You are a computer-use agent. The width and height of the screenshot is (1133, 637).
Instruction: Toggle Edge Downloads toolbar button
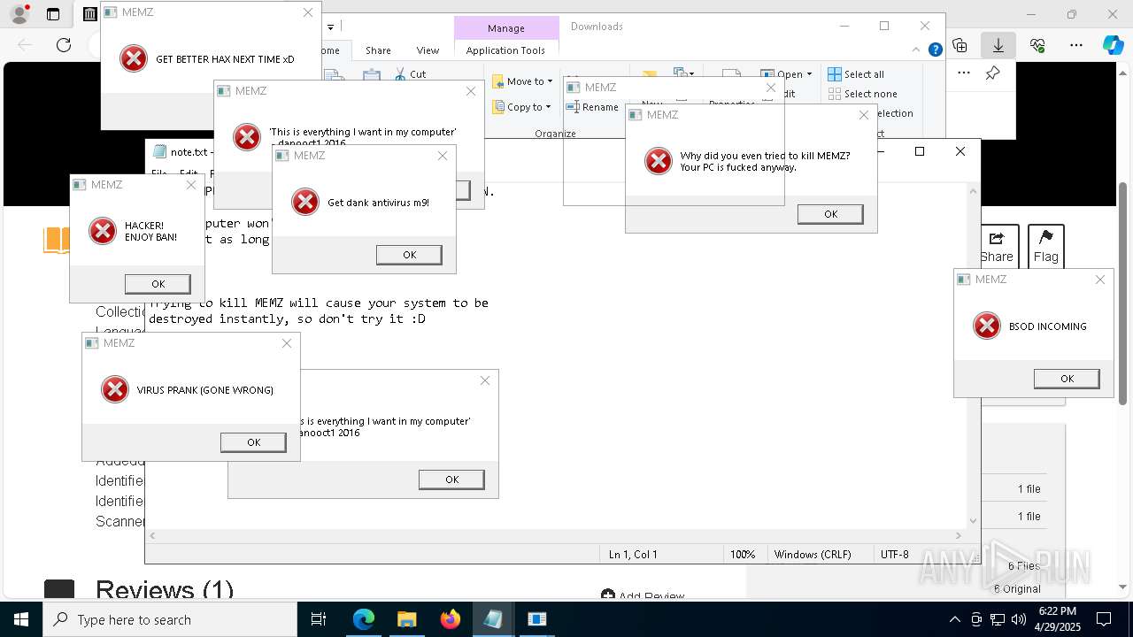point(998,45)
